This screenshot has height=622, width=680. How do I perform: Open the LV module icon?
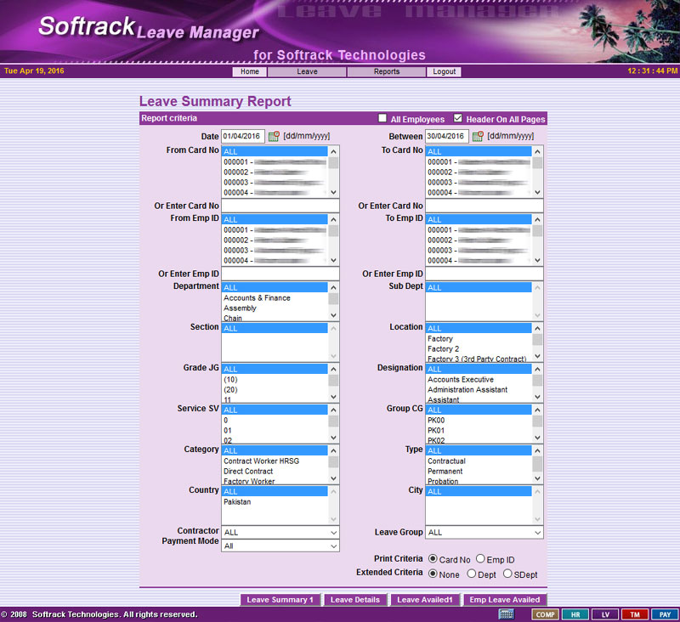point(604,614)
